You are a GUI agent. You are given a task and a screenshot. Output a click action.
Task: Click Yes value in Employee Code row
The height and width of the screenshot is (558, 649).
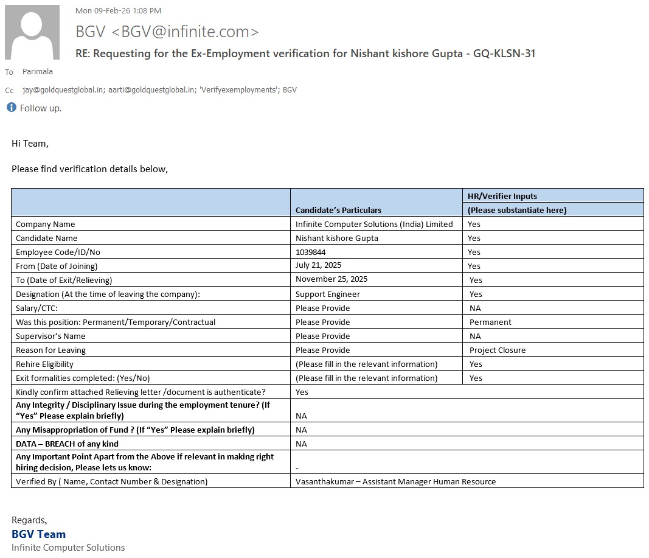click(x=474, y=252)
